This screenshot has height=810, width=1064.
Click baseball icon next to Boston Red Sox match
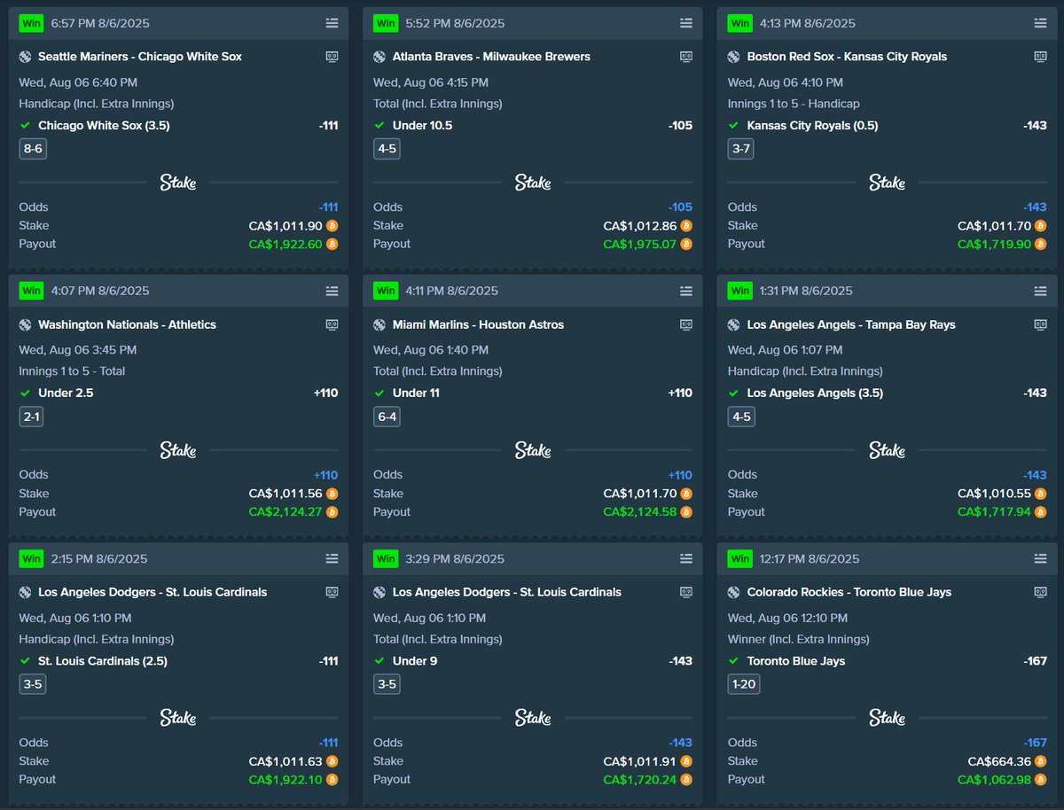(x=734, y=57)
